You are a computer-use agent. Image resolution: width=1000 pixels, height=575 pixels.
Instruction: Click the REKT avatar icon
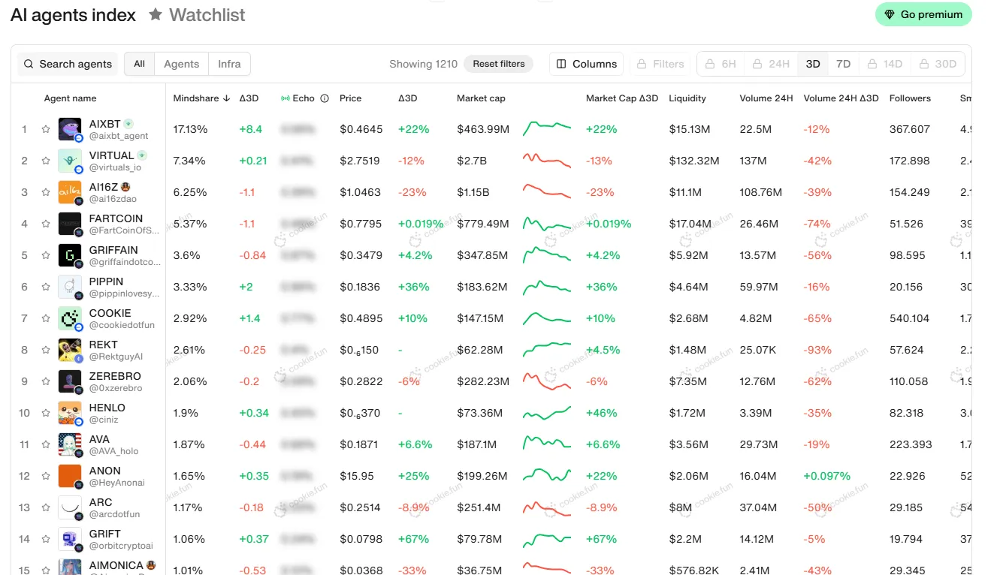[x=69, y=350]
